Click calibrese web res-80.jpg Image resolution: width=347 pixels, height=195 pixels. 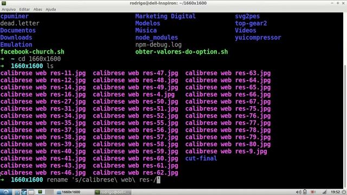[x=228, y=144]
